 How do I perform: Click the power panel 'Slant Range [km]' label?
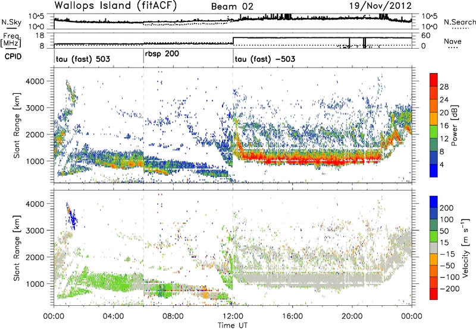click(17, 125)
